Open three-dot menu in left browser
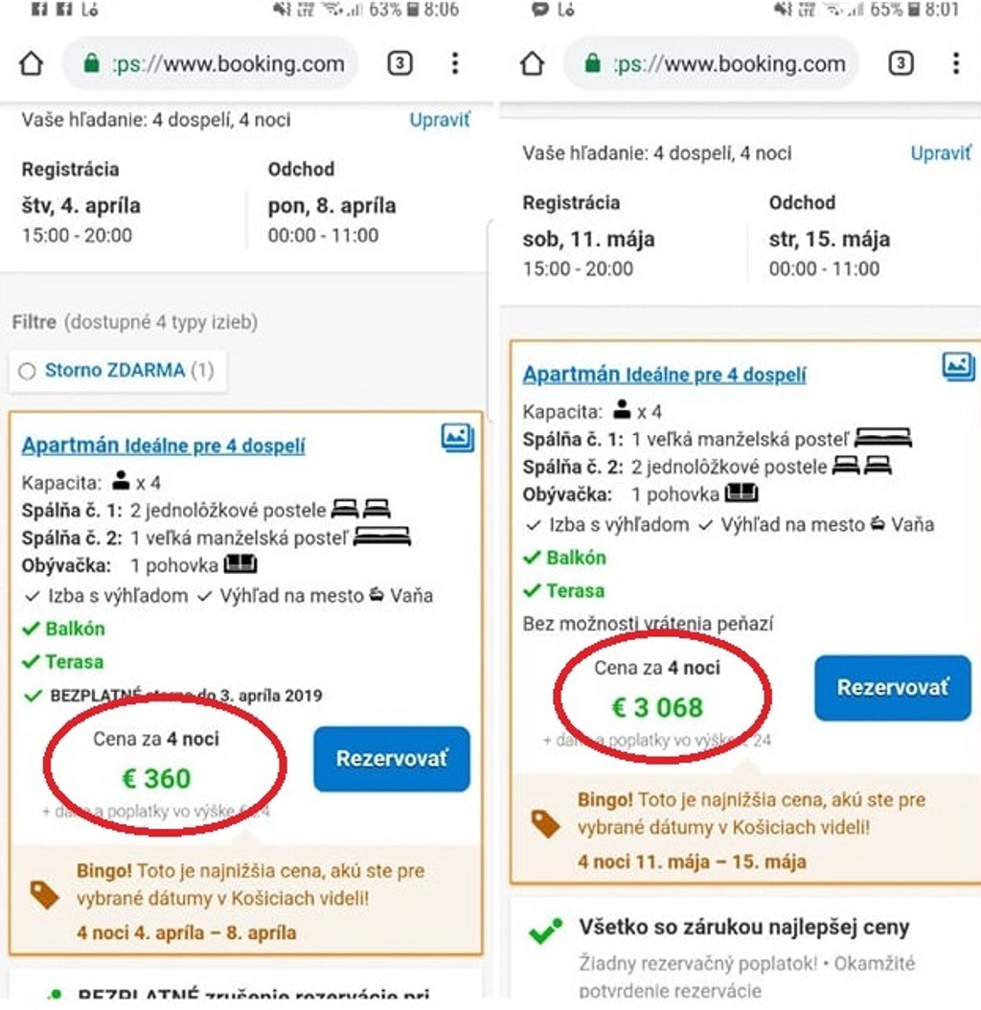The width and height of the screenshot is (981, 1010). 454,64
